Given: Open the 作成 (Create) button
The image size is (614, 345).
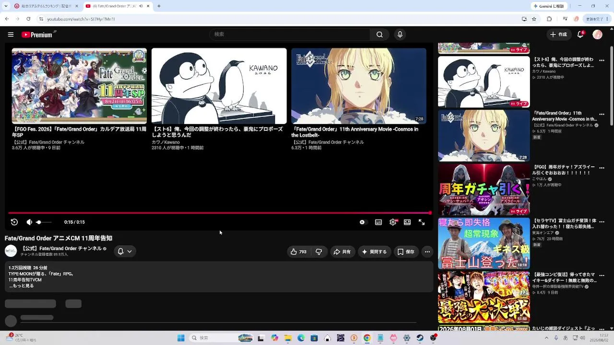Looking at the screenshot, I should pyautogui.click(x=559, y=34).
